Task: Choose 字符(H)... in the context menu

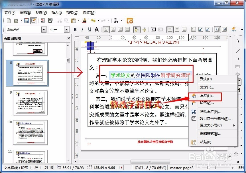Action: 213,96
